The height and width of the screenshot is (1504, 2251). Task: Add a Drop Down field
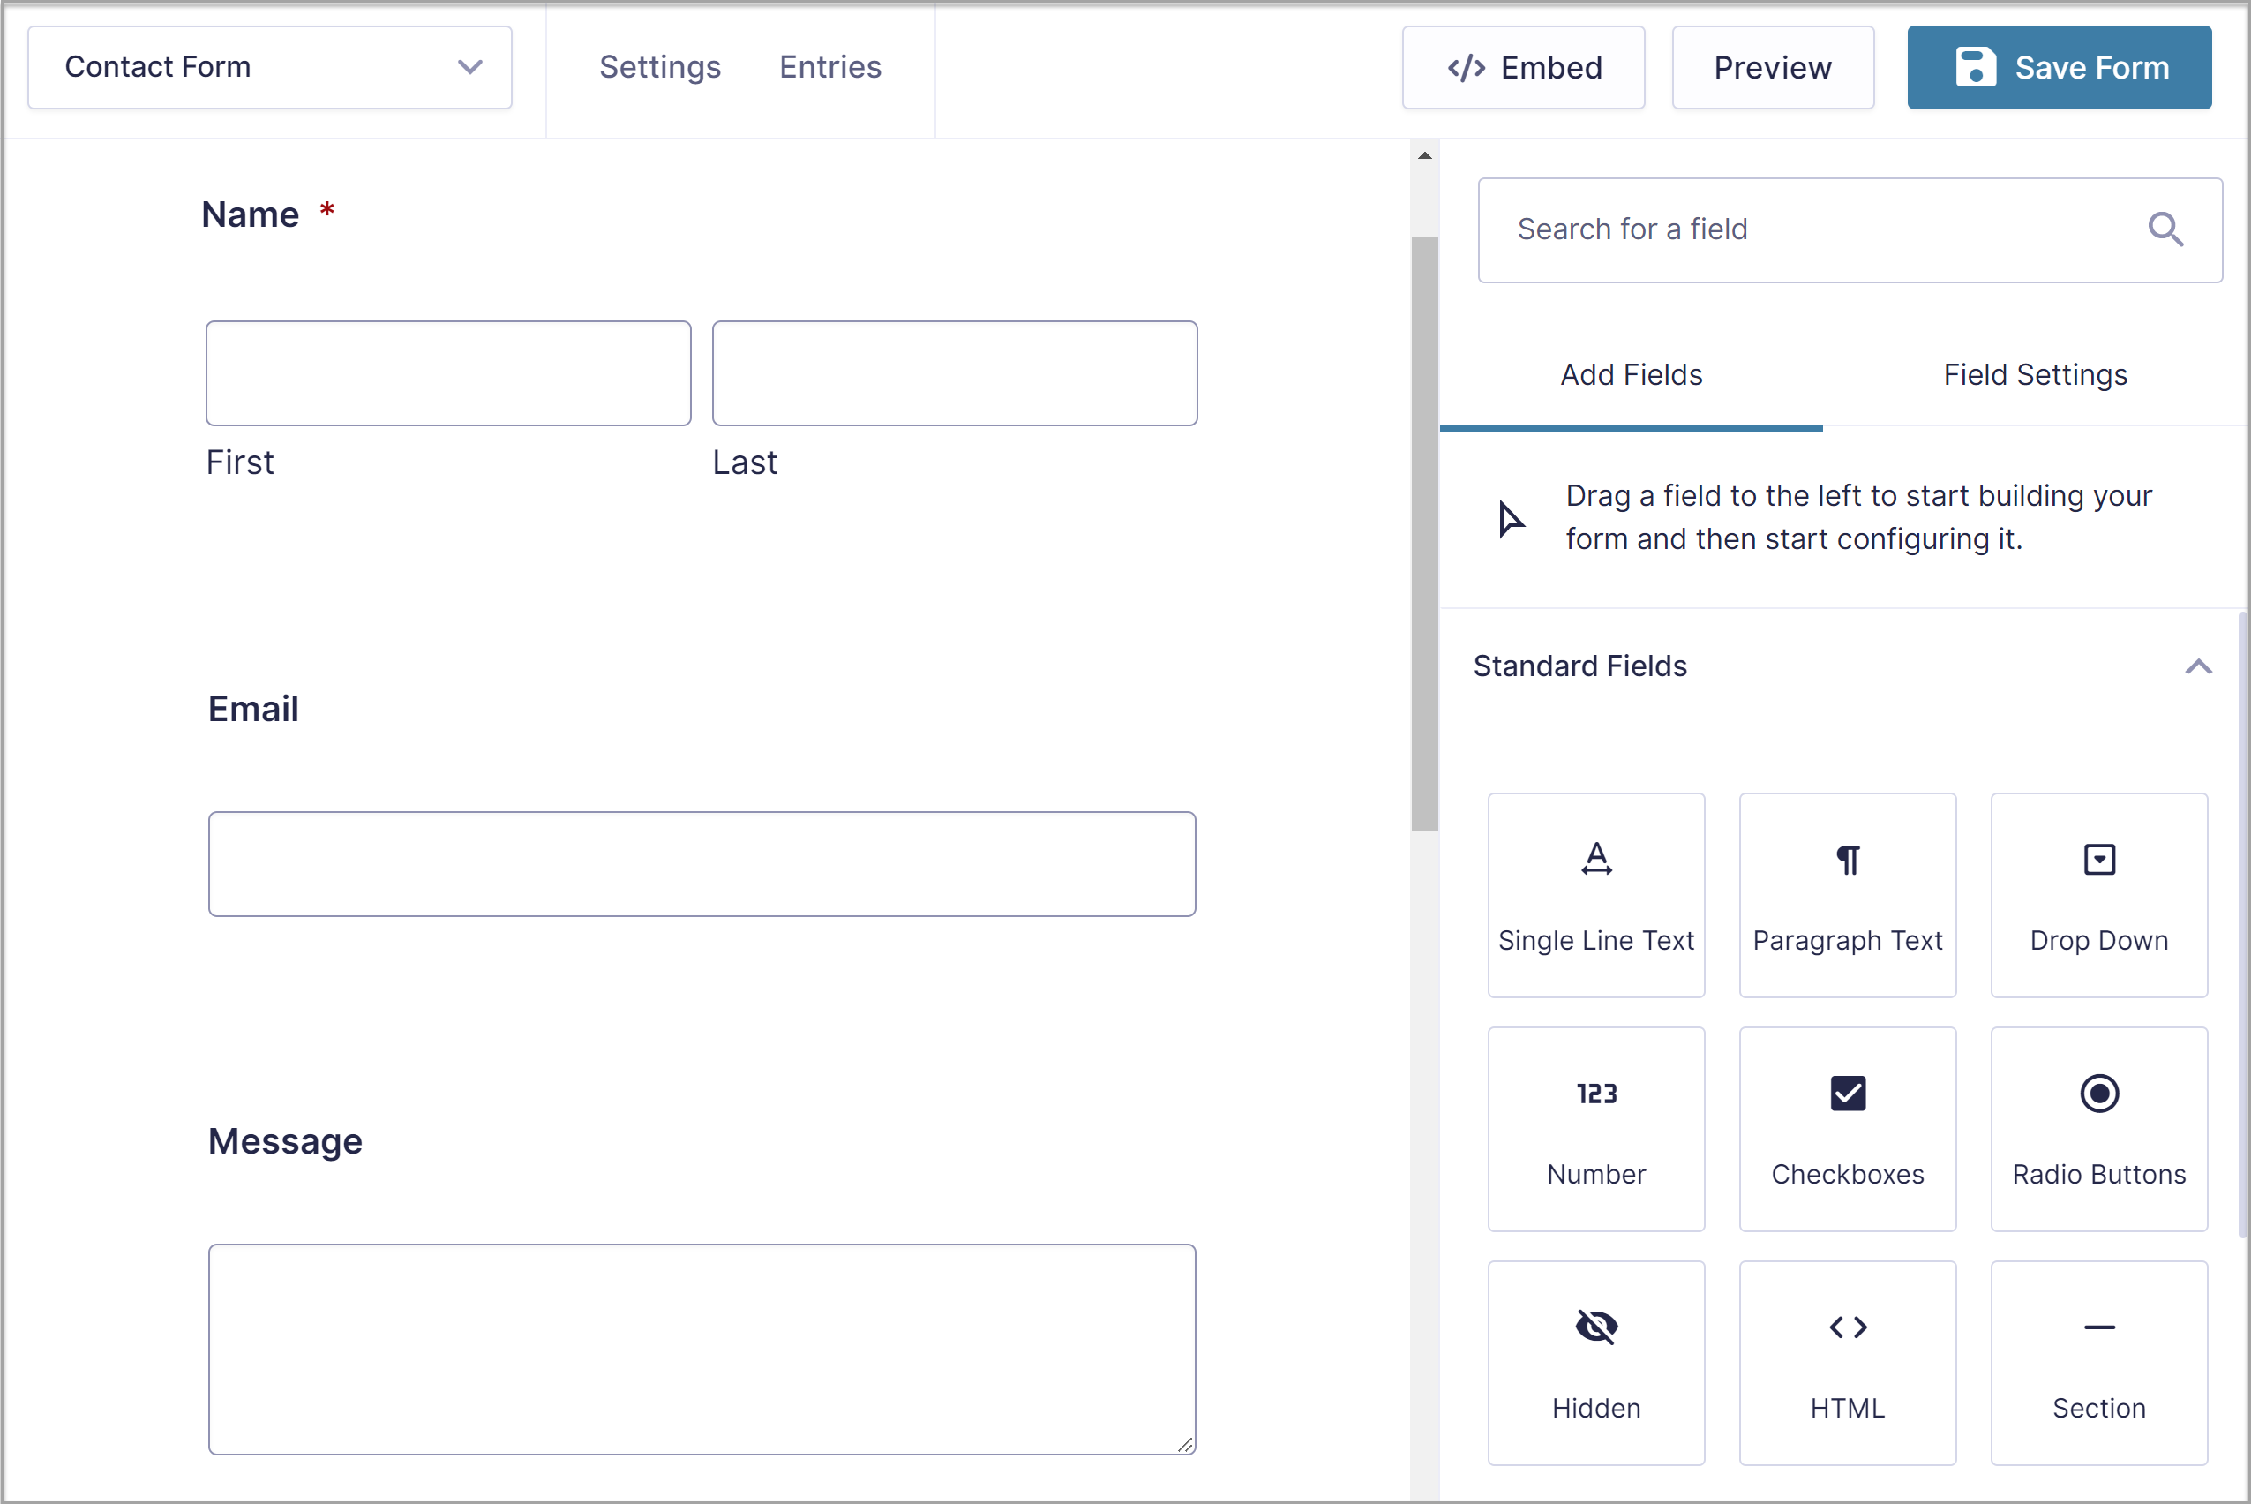[x=2098, y=895]
